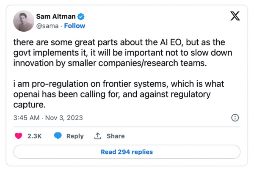Open the info icon beside the timestamp
The height and width of the screenshot is (171, 254).
[x=236, y=118]
